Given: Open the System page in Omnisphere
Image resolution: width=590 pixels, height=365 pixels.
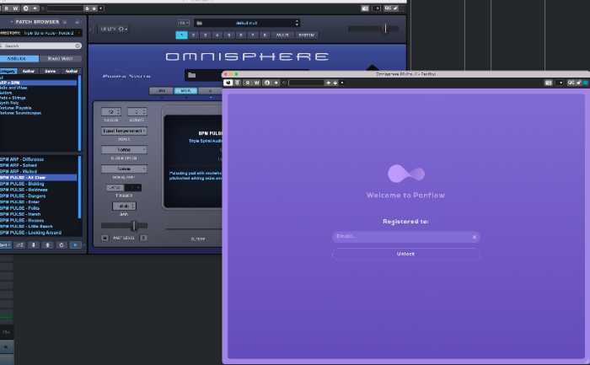Looking at the screenshot, I should [306, 35].
